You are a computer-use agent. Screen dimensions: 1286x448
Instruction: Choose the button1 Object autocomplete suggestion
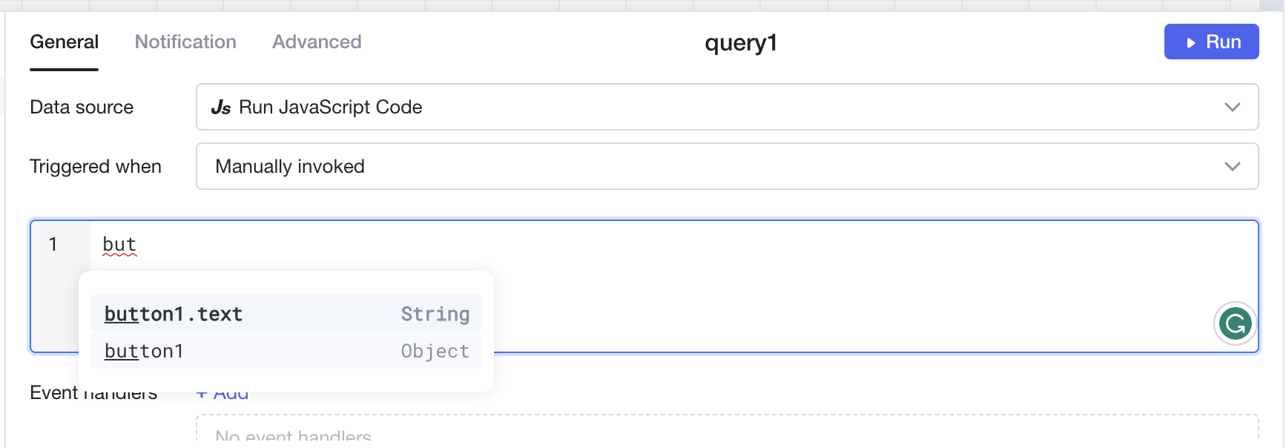click(286, 351)
